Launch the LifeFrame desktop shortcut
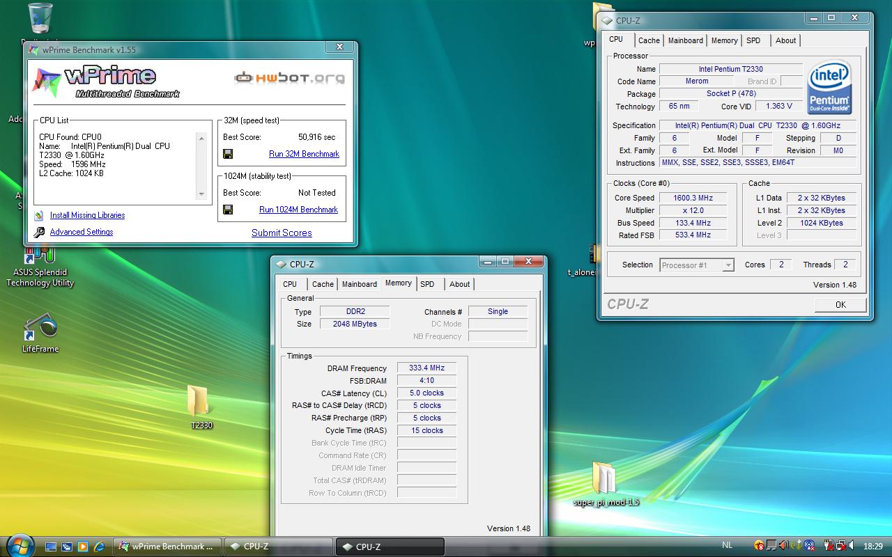892x557 pixels. click(x=40, y=332)
